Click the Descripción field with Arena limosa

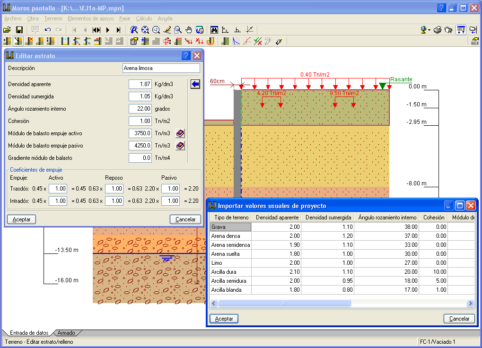[161, 68]
